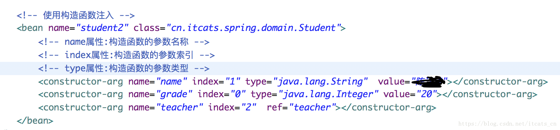Click the index="2" attribute value
This screenshot has height=130, width=560.
pyautogui.click(x=249, y=108)
